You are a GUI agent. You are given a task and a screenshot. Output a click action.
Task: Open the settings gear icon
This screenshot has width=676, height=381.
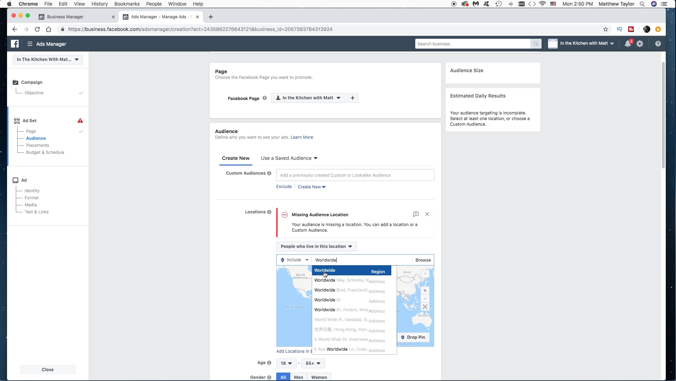640,44
